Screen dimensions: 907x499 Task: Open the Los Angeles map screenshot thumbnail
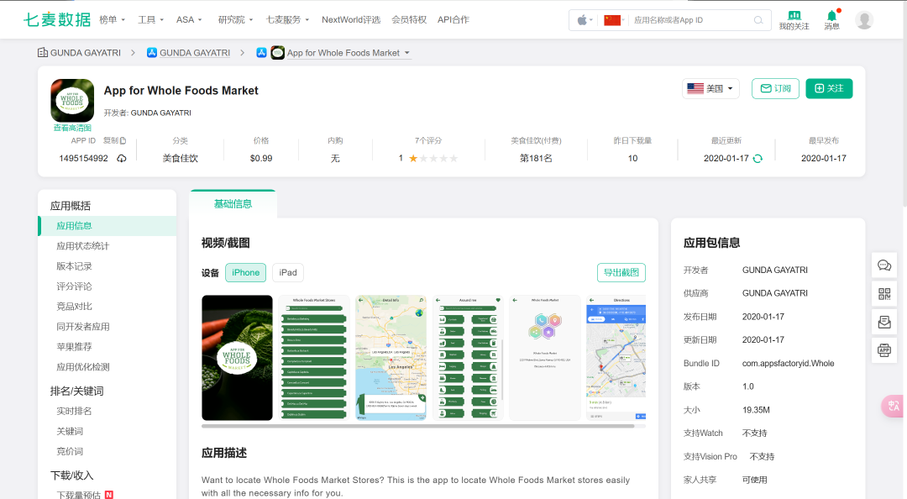pyautogui.click(x=391, y=358)
